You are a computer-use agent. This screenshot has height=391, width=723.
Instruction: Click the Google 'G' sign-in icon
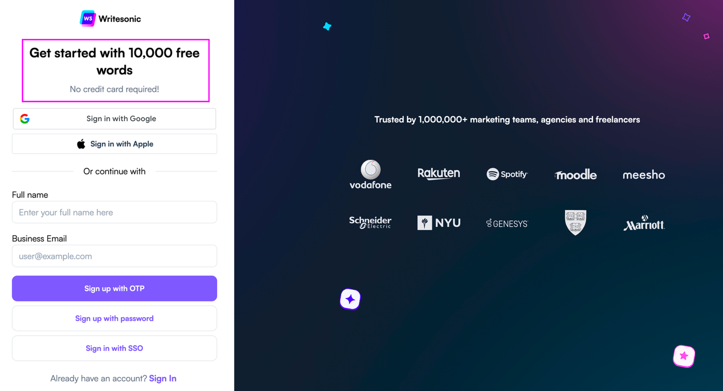point(25,118)
